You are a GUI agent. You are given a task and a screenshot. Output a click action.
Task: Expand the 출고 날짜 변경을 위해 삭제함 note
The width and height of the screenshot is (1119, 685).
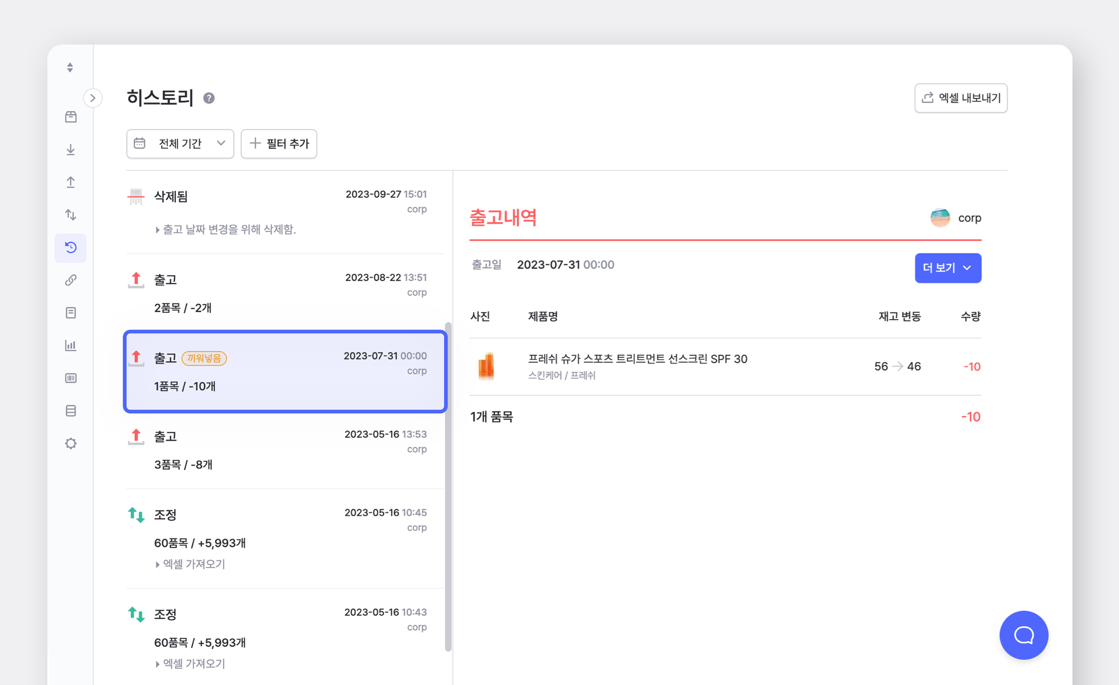tap(225, 229)
